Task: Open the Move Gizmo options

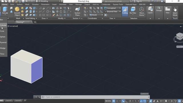Action: point(142,11)
